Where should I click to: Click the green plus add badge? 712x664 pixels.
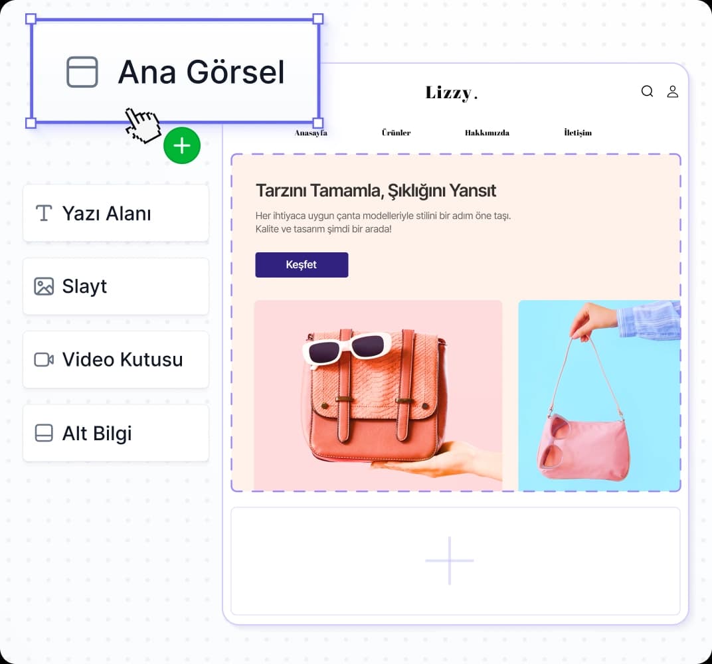pos(182,145)
